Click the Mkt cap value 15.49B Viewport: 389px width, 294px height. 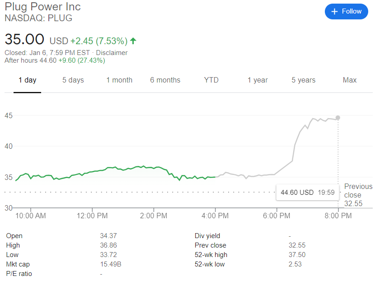pos(111,264)
